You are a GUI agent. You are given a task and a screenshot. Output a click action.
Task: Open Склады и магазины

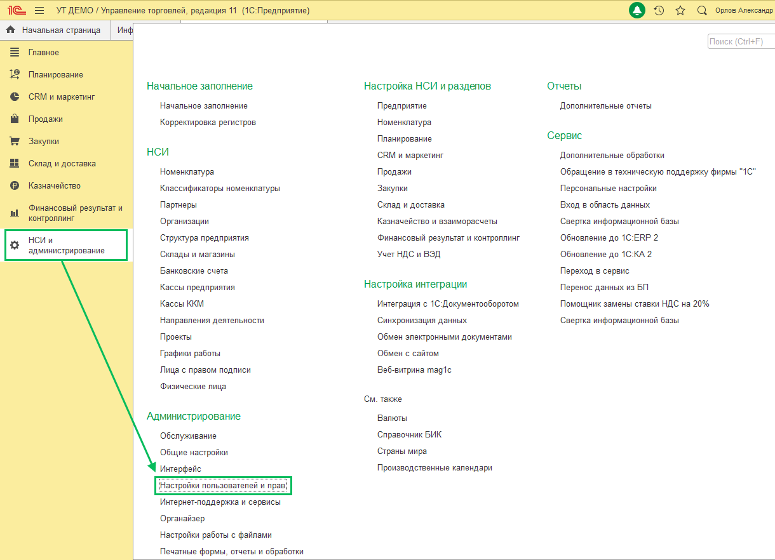198,254
